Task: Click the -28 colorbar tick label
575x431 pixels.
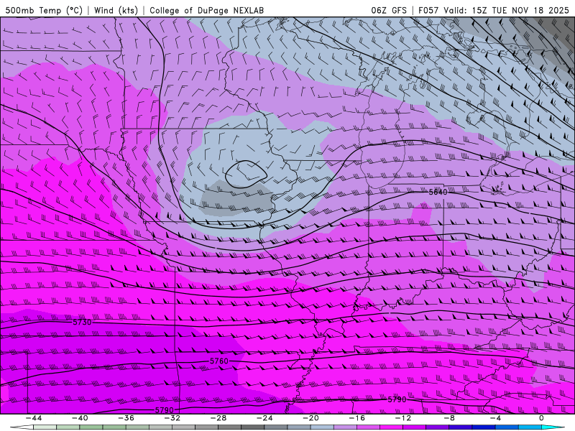Action: [218, 418]
